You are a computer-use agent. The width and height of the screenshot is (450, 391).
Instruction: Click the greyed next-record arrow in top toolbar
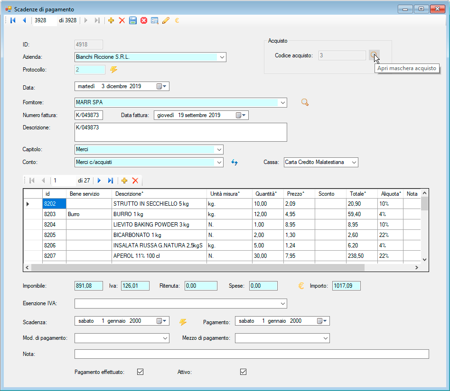[x=85, y=20]
